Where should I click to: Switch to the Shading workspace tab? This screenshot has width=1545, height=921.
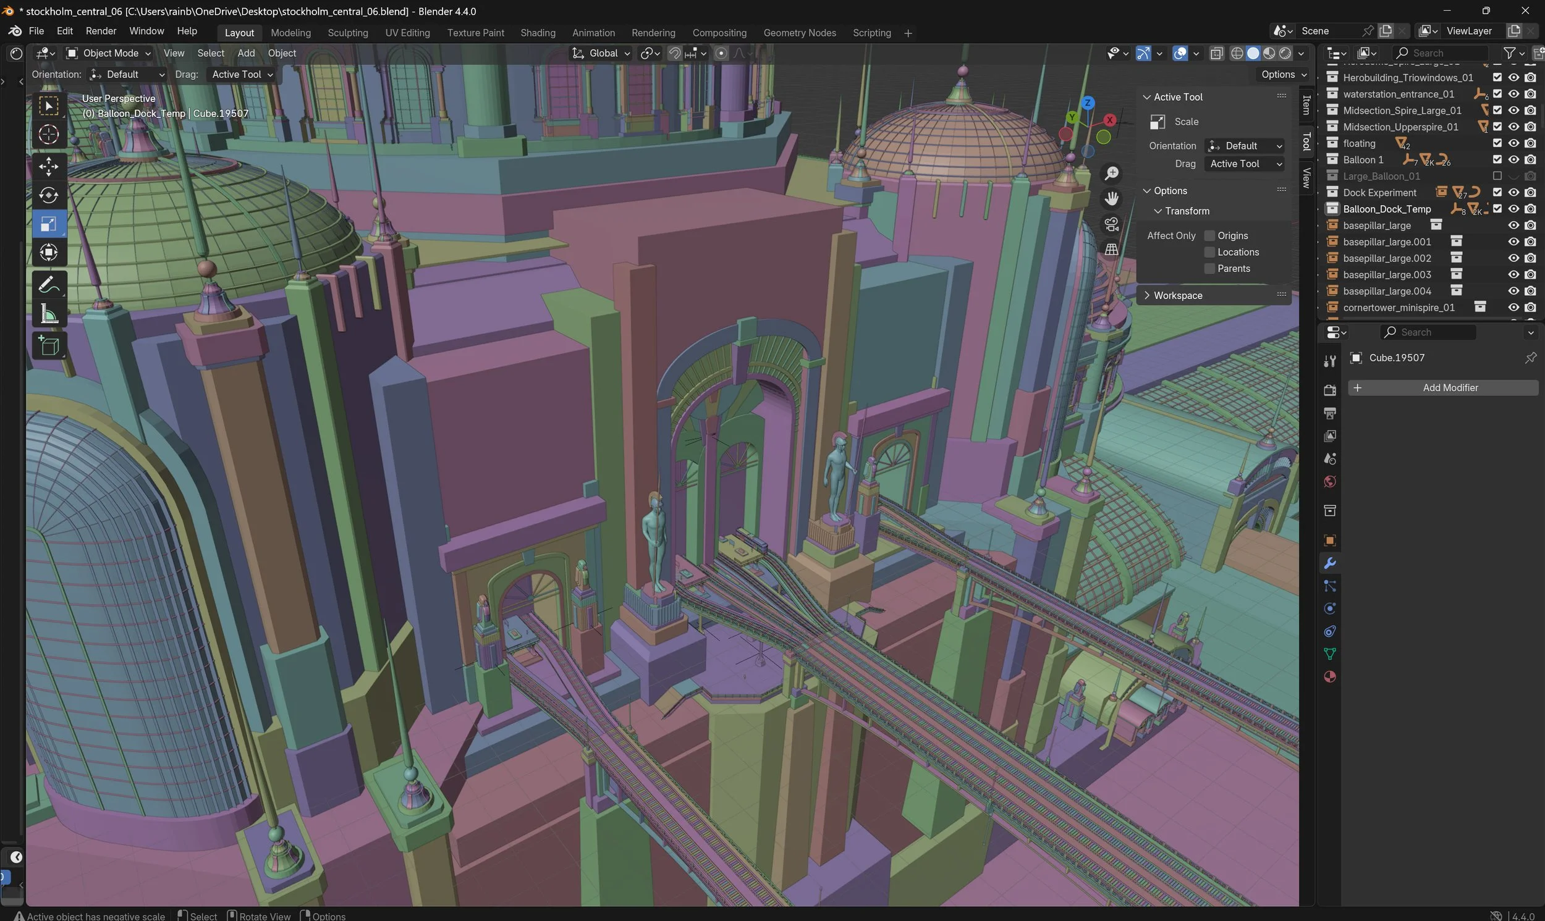538,32
